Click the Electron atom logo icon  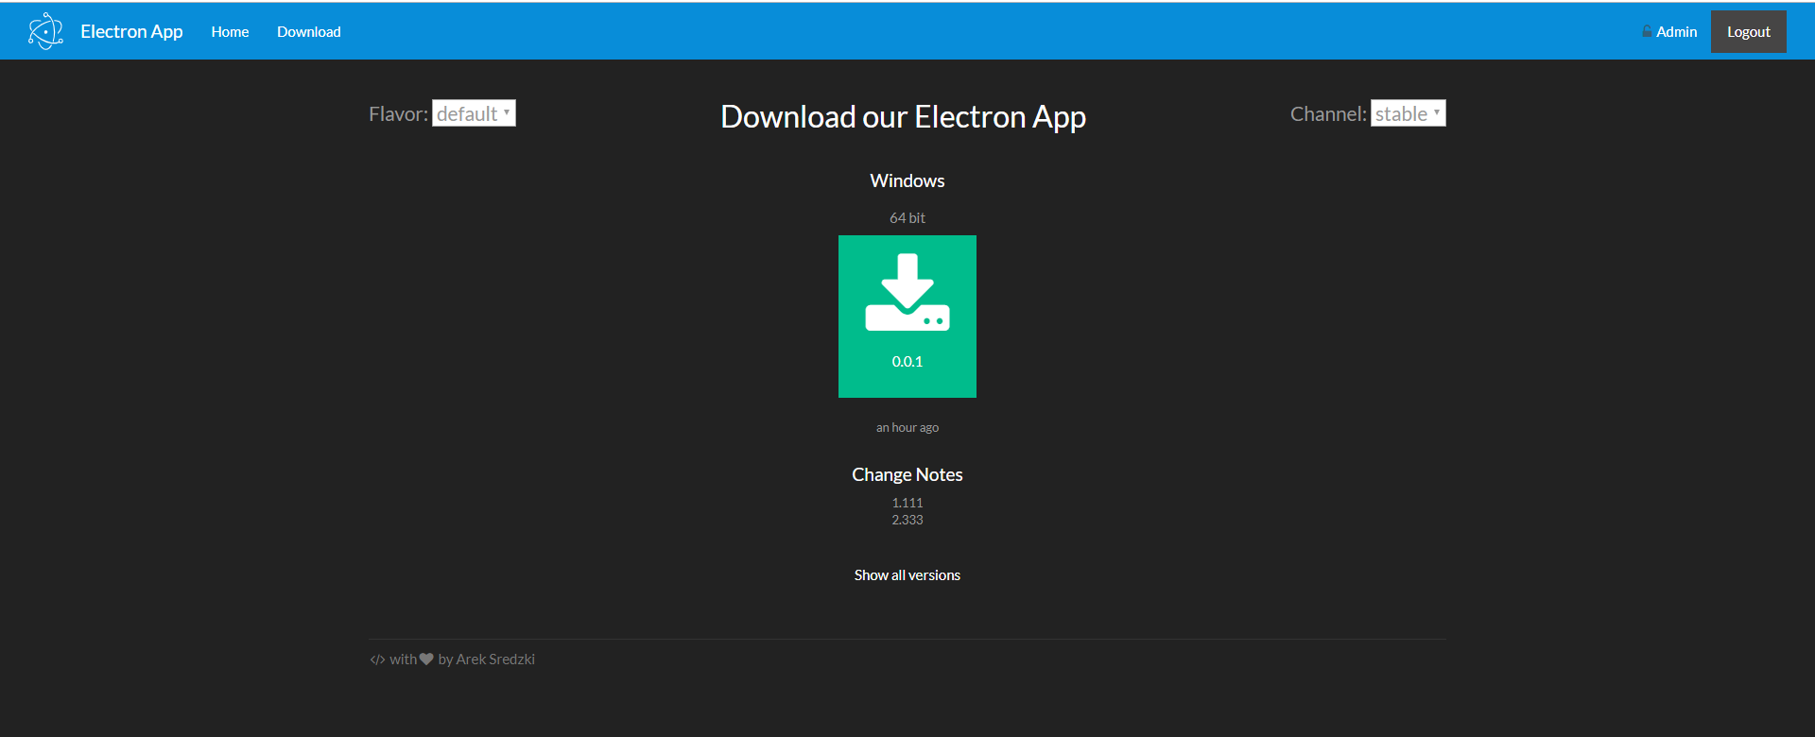click(x=45, y=31)
